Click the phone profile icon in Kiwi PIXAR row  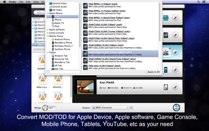tap(166, 87)
